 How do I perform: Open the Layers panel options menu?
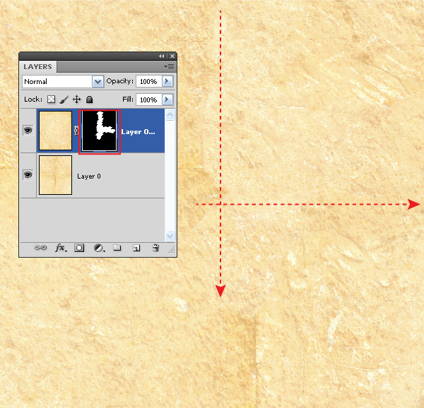170,66
